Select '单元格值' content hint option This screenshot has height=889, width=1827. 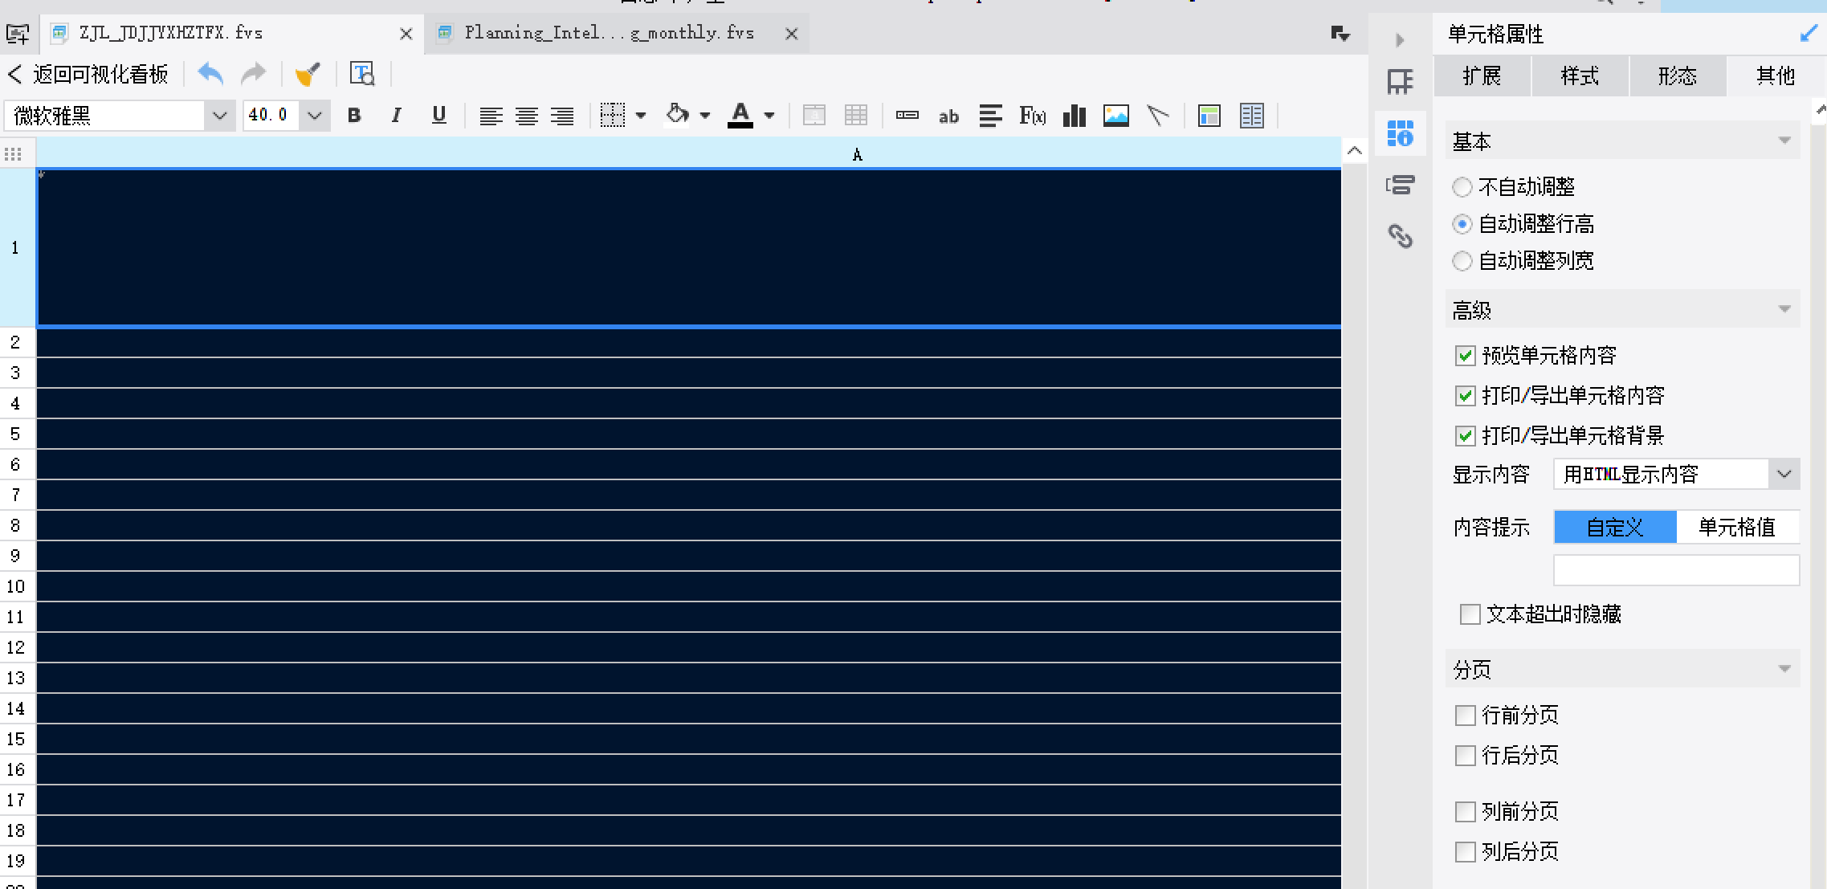tap(1737, 528)
